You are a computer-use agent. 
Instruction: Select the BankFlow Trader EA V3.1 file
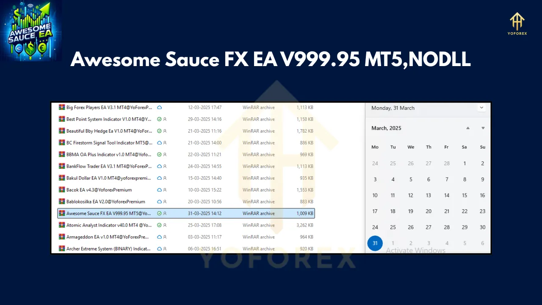click(109, 166)
